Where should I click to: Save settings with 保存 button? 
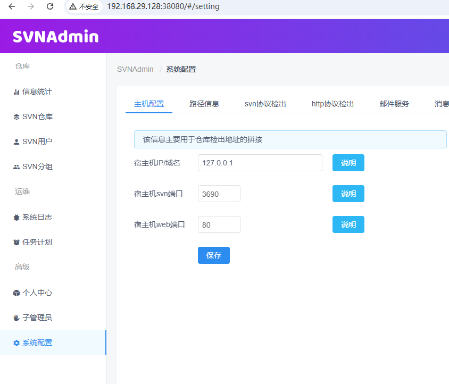click(x=214, y=255)
